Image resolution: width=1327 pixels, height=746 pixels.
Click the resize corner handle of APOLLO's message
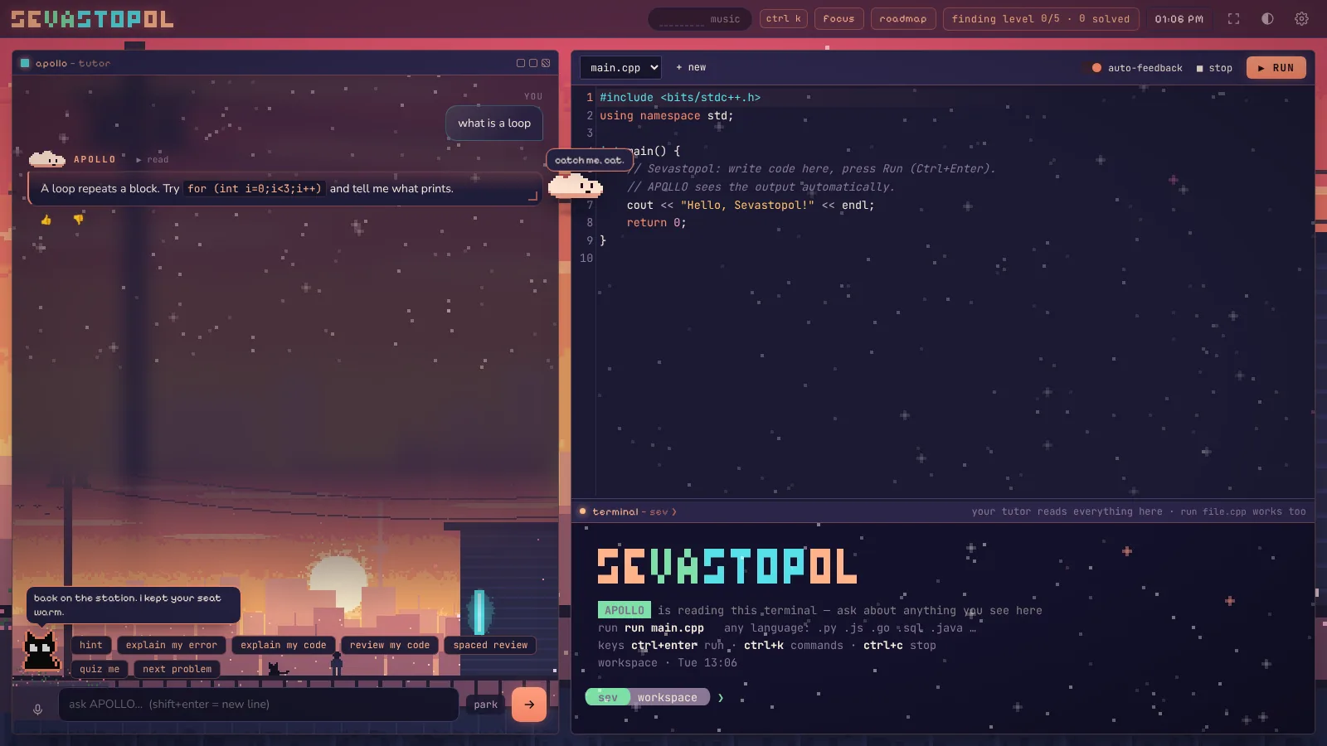(532, 196)
